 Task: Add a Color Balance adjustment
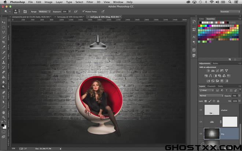pos(210,76)
